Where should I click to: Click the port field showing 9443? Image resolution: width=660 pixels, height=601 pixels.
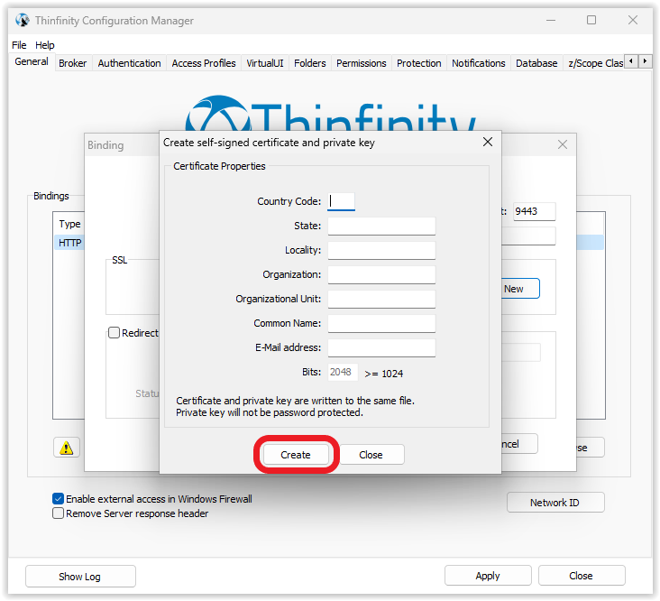[534, 211]
